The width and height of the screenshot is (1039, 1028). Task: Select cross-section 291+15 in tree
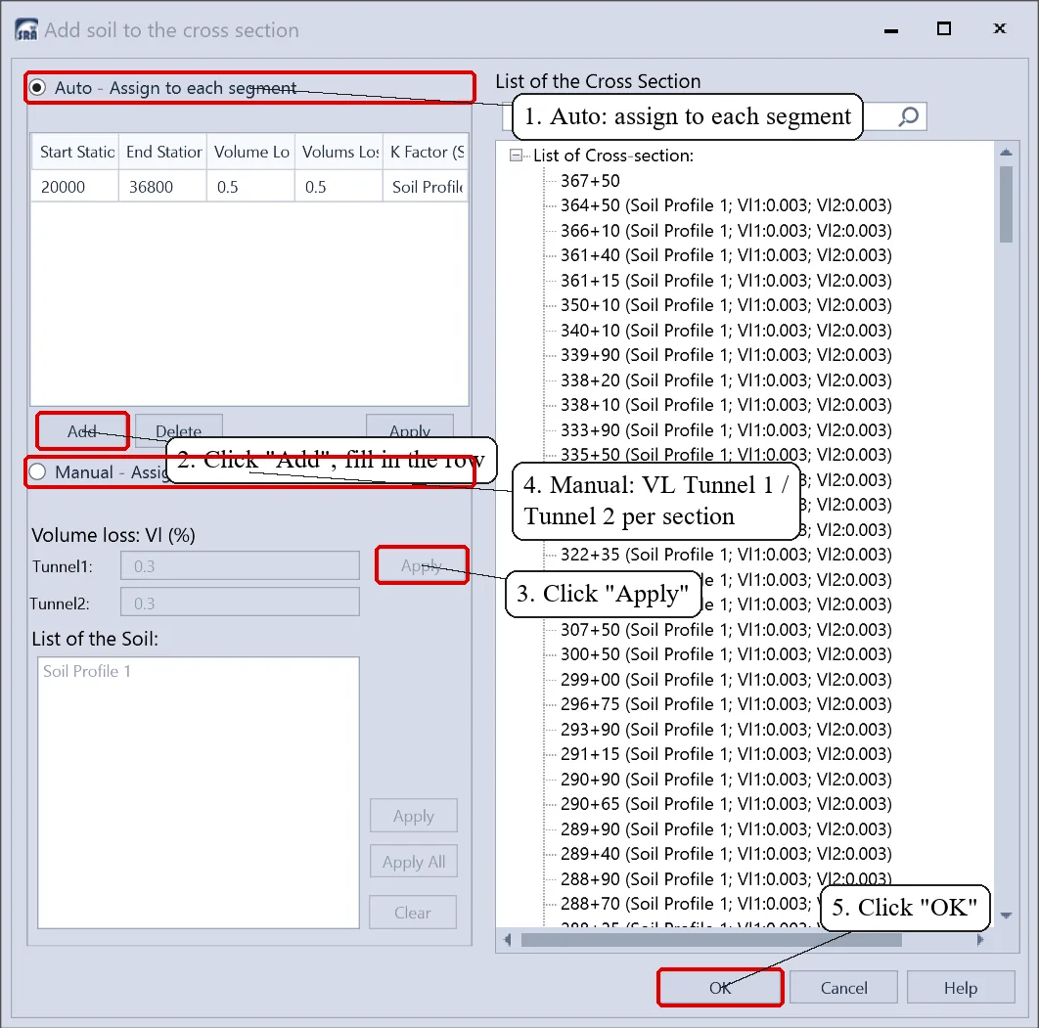[x=726, y=754]
